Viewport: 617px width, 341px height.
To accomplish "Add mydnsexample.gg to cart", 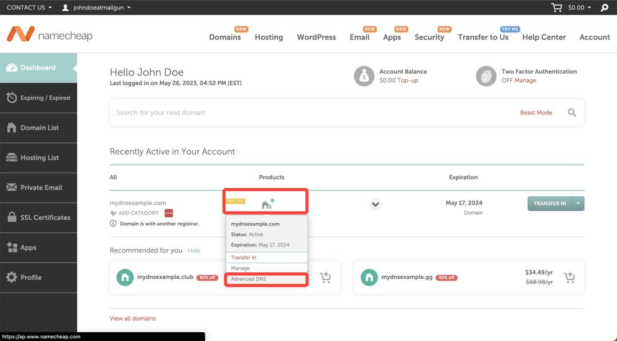I will pos(570,277).
